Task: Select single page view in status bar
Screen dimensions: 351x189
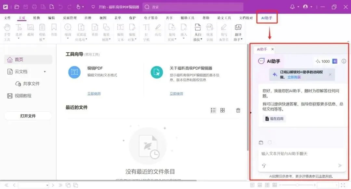Action: coord(252,185)
